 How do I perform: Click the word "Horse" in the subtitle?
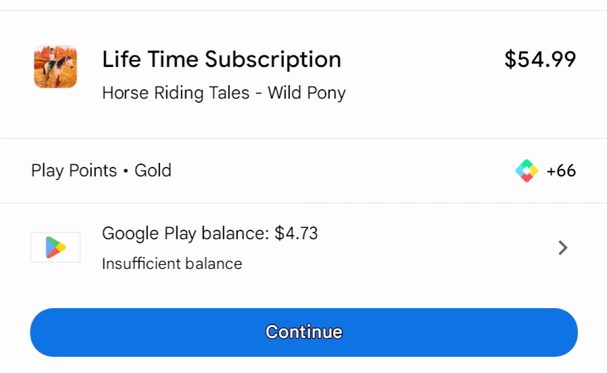pyautogui.click(x=124, y=93)
